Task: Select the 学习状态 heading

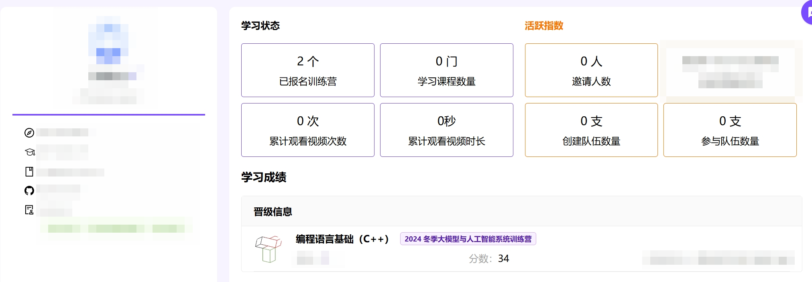Action: point(260,26)
